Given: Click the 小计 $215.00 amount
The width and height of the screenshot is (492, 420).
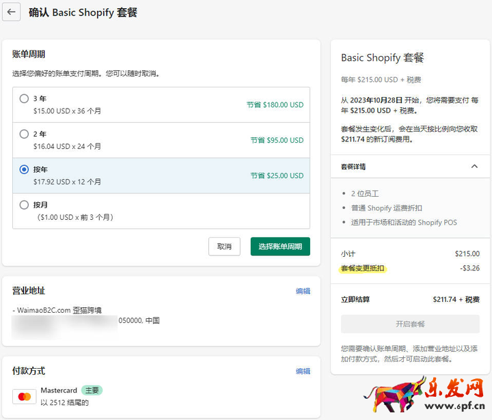Looking at the screenshot, I should coord(467,254).
